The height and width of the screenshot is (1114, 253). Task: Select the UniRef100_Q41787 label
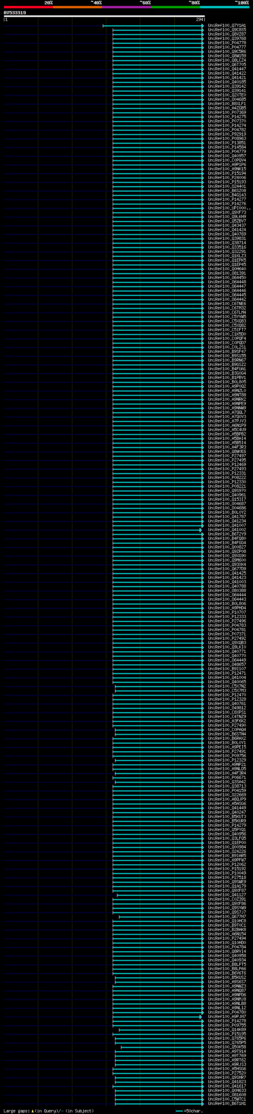pyautogui.click(x=227, y=516)
